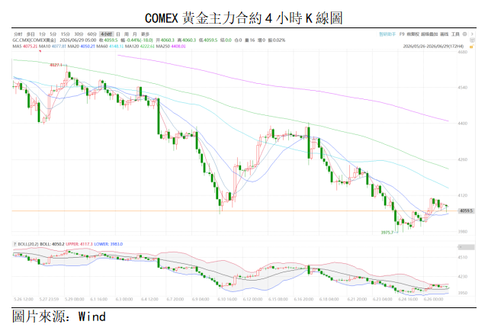Open the 画线 drawing tools

(x=444, y=34)
